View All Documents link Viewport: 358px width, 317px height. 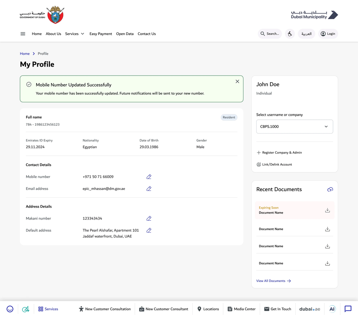(273, 281)
